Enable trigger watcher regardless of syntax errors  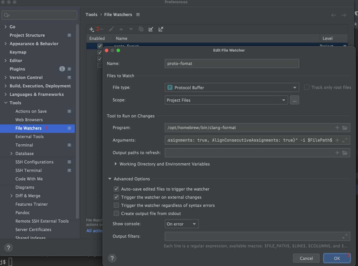pos(116,205)
